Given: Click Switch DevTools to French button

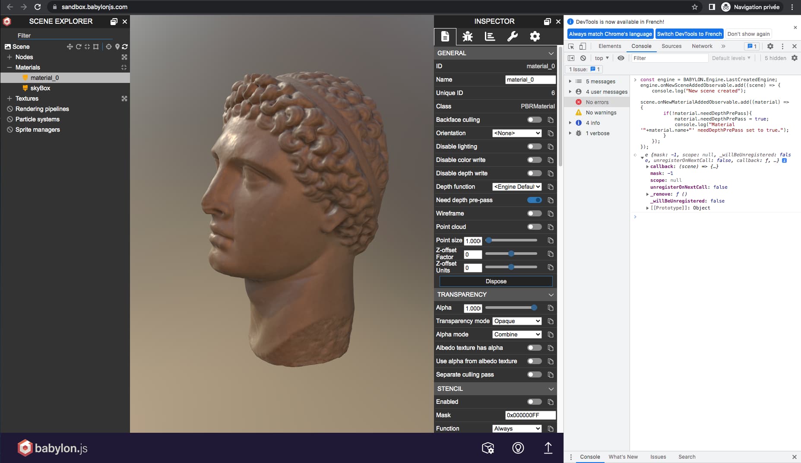Looking at the screenshot, I should point(689,34).
